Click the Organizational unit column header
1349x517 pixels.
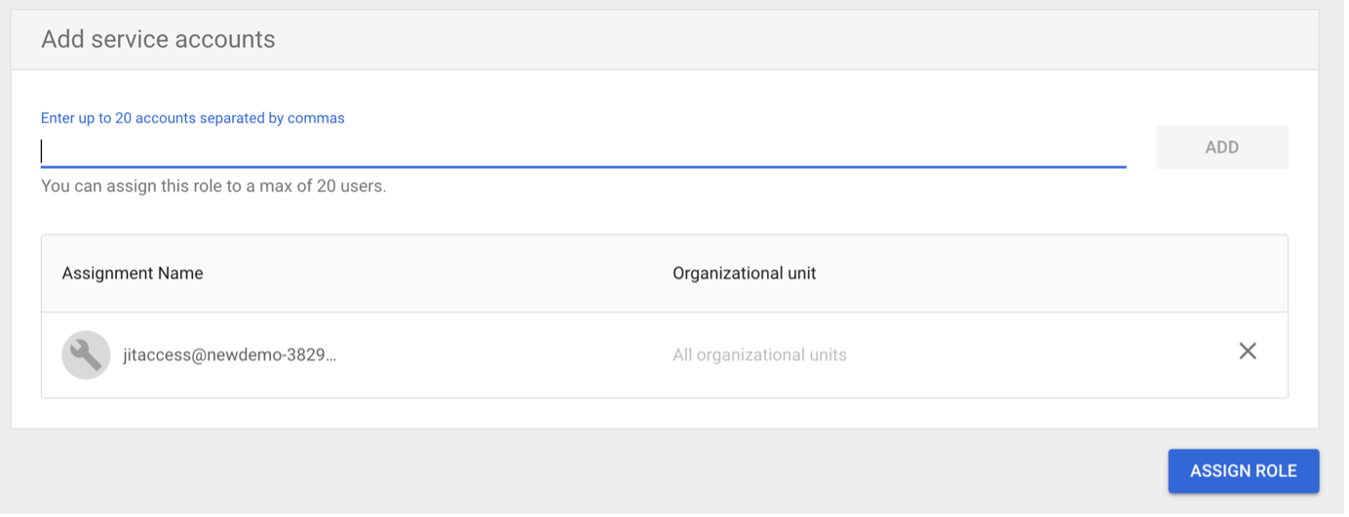744,274
